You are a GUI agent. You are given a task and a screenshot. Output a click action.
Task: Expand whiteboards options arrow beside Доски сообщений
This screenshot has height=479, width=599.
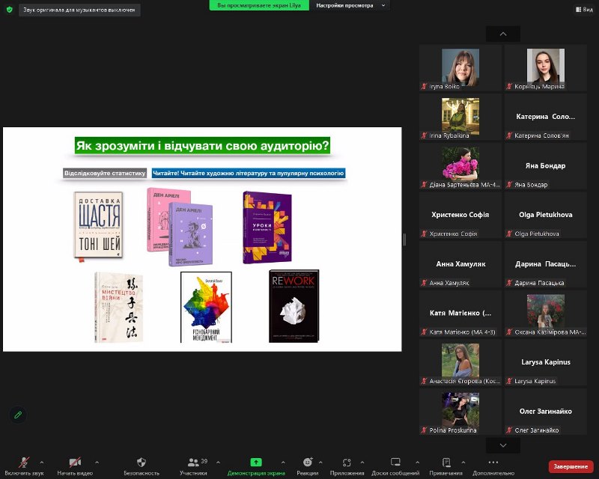point(418,463)
